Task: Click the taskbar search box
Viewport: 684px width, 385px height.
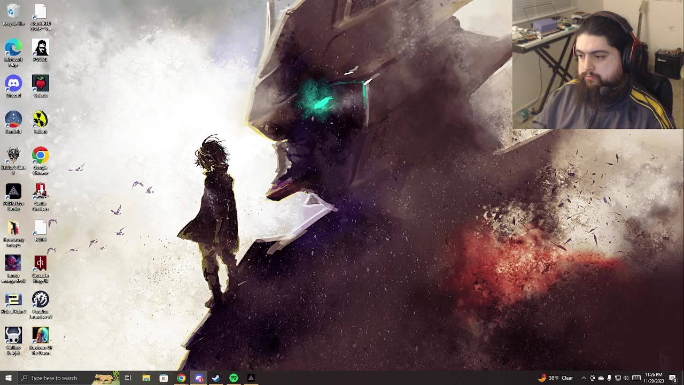Action: [x=68, y=378]
